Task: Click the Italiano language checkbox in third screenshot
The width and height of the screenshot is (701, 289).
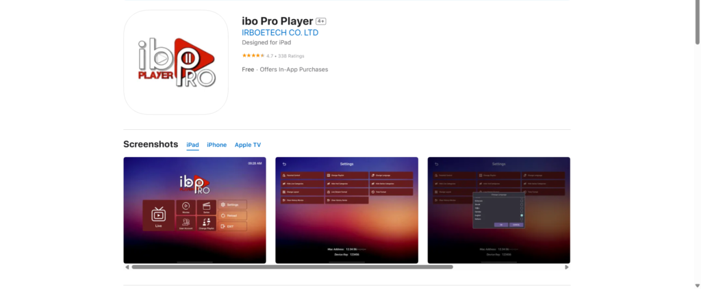Action: coord(522,219)
